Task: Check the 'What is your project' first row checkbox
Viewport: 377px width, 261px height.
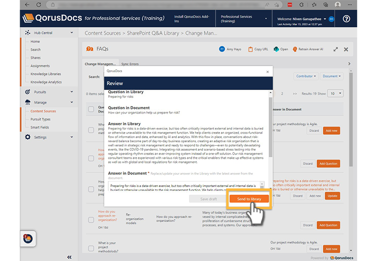Action: click(x=91, y=130)
